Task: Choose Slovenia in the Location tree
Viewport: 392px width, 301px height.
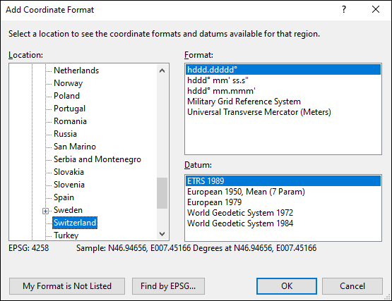Action: click(x=69, y=185)
